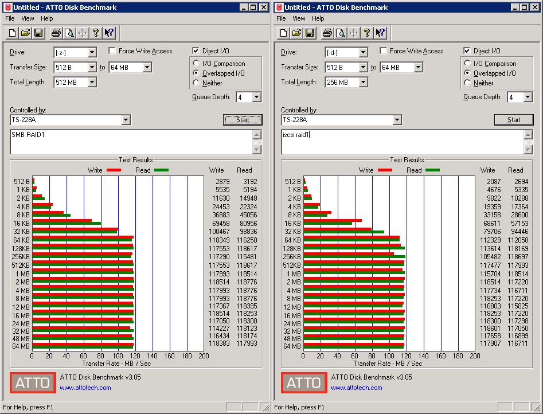Select Neither radio in right window
Screen dimensions: 543x414
pos(467,83)
